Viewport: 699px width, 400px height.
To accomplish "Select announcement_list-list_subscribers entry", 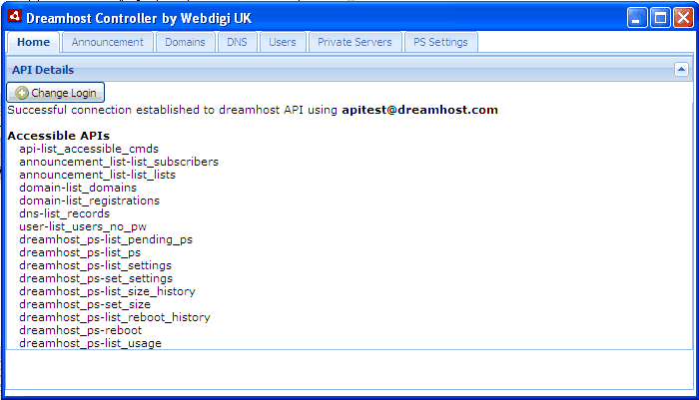I will coord(119,162).
